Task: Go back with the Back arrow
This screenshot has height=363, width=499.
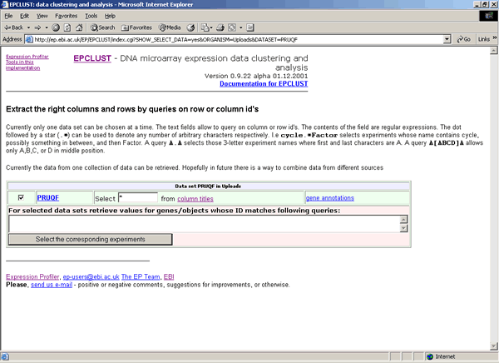Action: [13, 27]
